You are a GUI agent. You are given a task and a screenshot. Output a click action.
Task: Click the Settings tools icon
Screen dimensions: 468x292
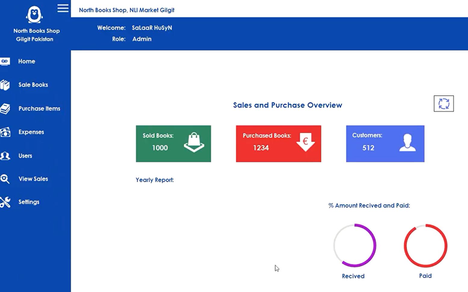pyautogui.click(x=5, y=202)
